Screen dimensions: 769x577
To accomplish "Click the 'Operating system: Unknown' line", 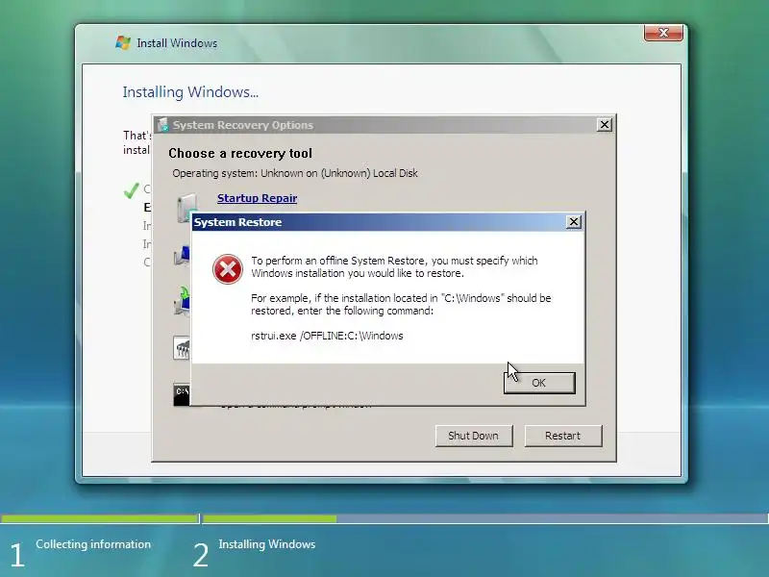I will pos(295,173).
